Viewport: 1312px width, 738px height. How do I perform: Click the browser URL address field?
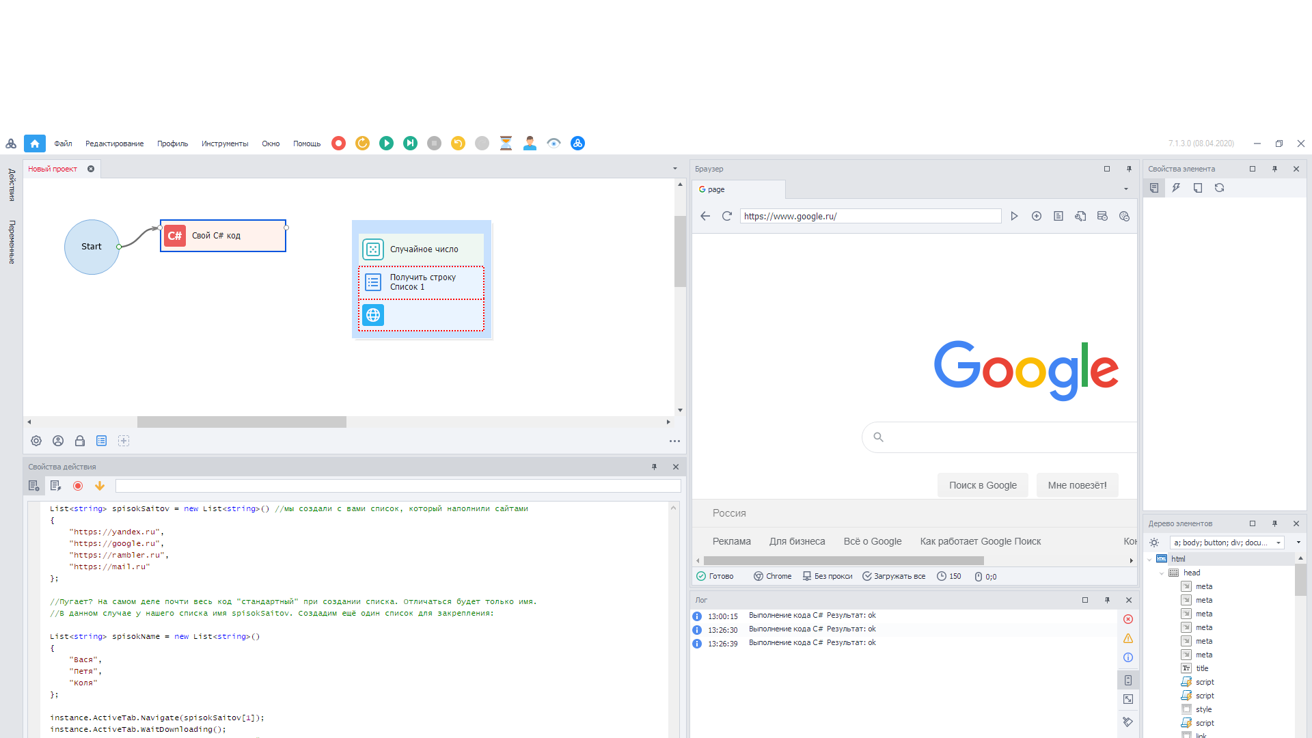pos(869,216)
